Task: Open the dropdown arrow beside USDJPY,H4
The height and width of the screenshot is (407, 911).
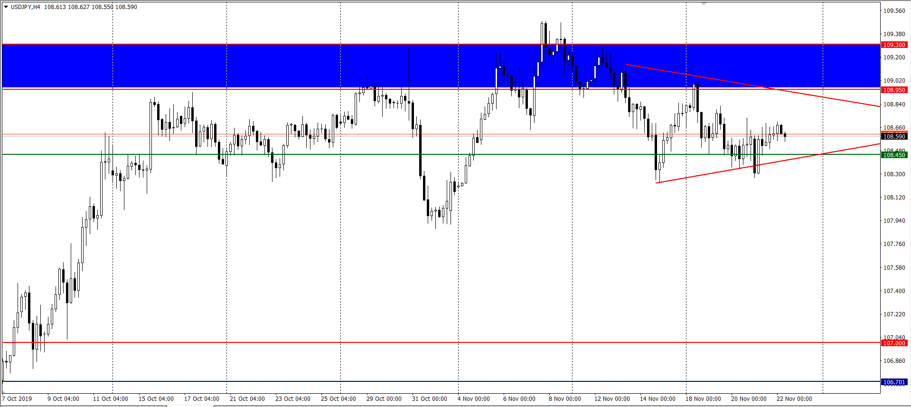Action: pos(6,7)
